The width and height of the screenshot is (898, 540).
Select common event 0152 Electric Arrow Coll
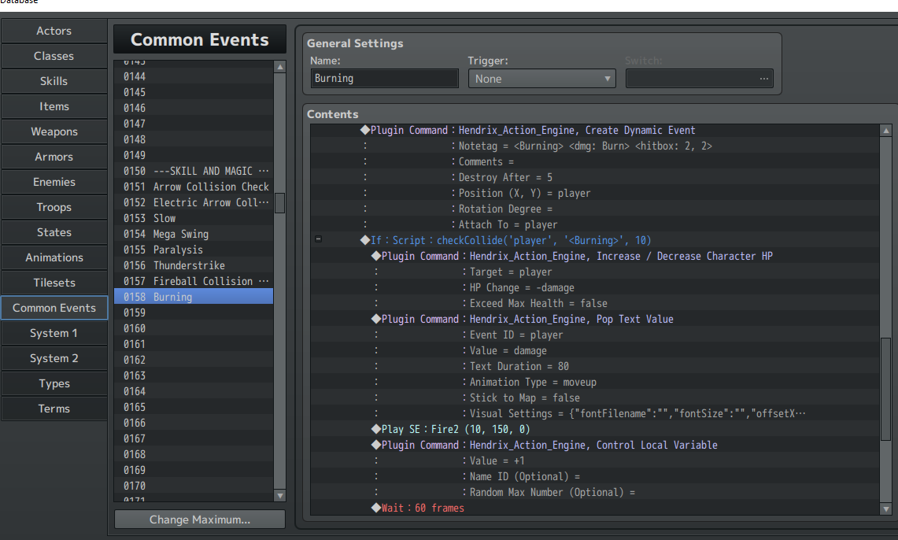[194, 203]
